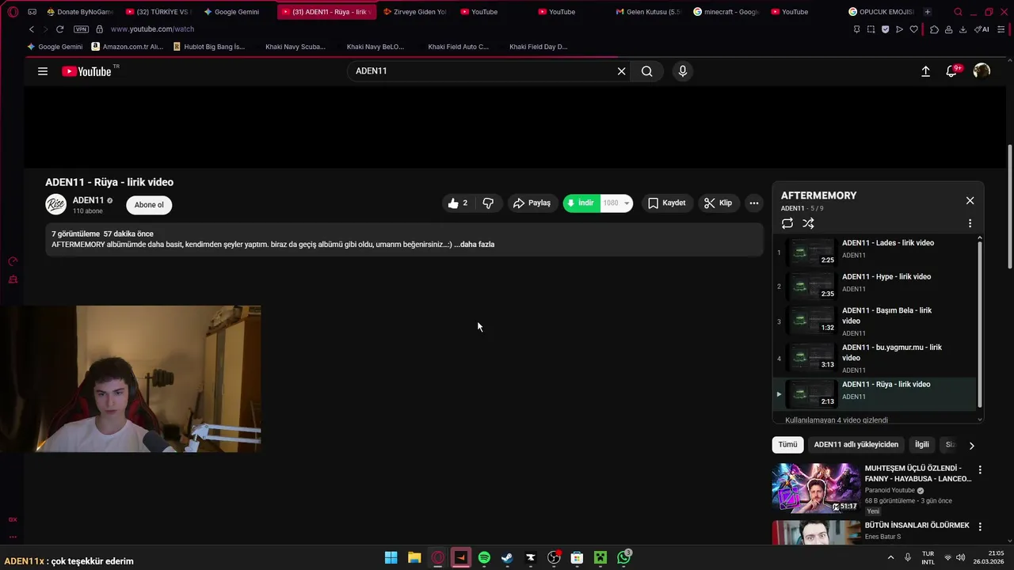Click the VPN badge in address bar
Viewport: 1014px width, 570px height.
[x=81, y=29]
